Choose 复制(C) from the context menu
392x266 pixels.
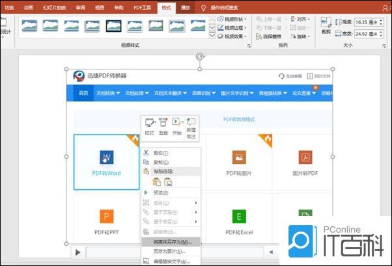171,163
